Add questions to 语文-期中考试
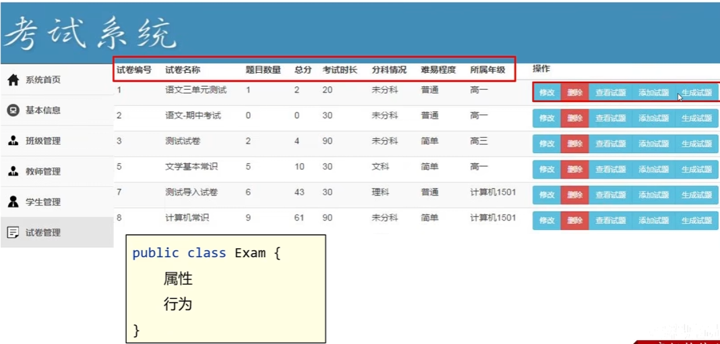The width and height of the screenshot is (720, 344). pyautogui.click(x=653, y=118)
